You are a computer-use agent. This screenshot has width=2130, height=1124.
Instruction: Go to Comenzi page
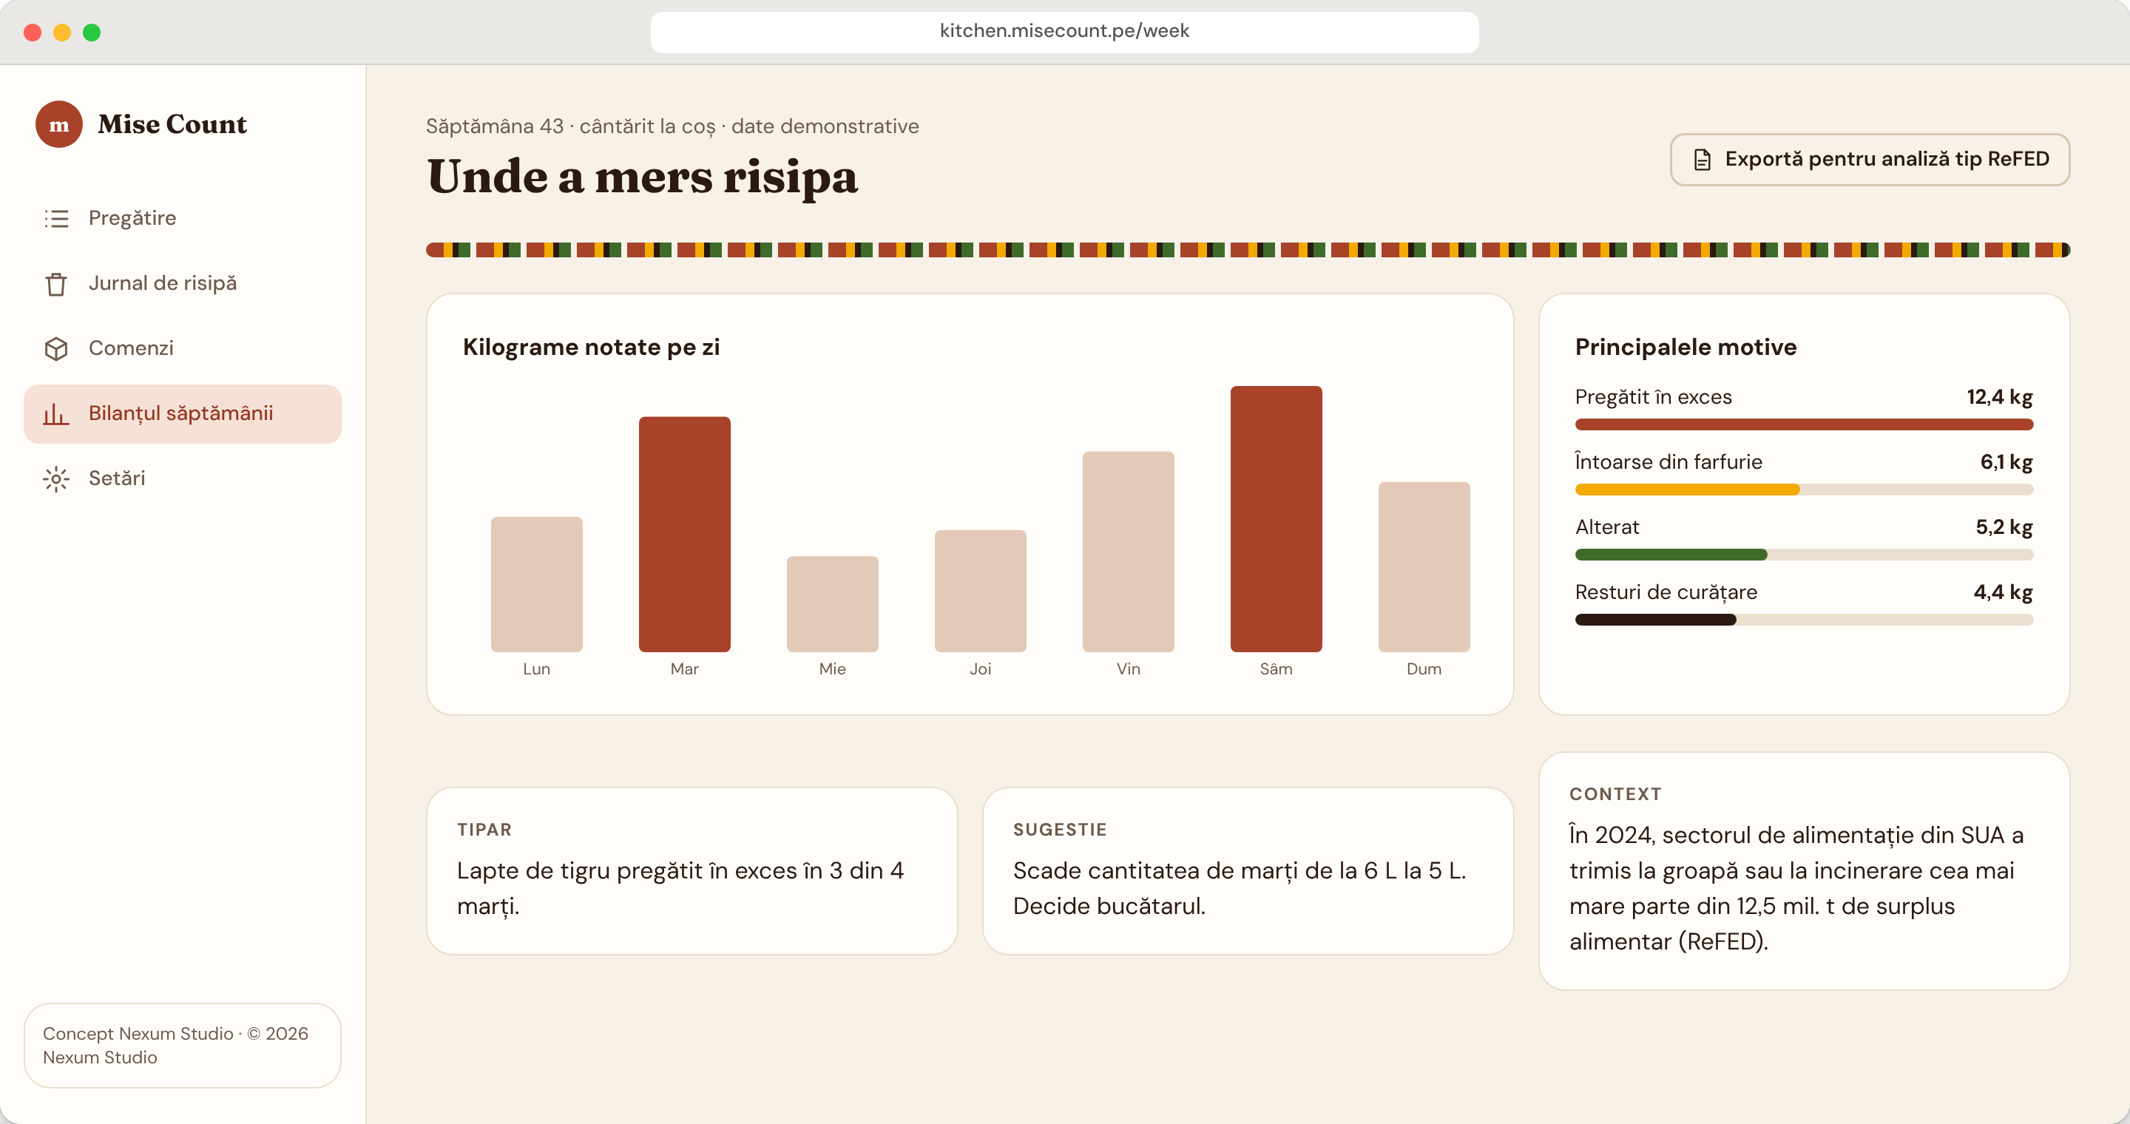pyautogui.click(x=183, y=349)
